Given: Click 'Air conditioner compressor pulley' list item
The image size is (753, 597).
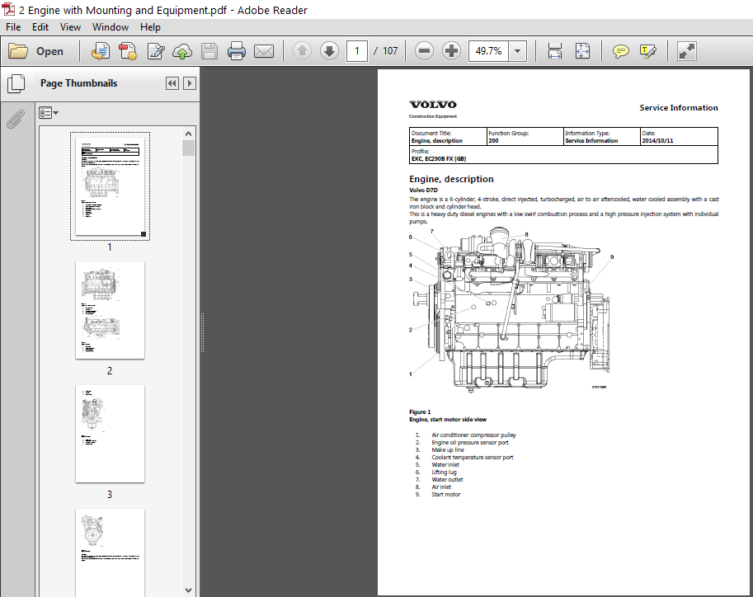Looking at the screenshot, I should click(473, 435).
